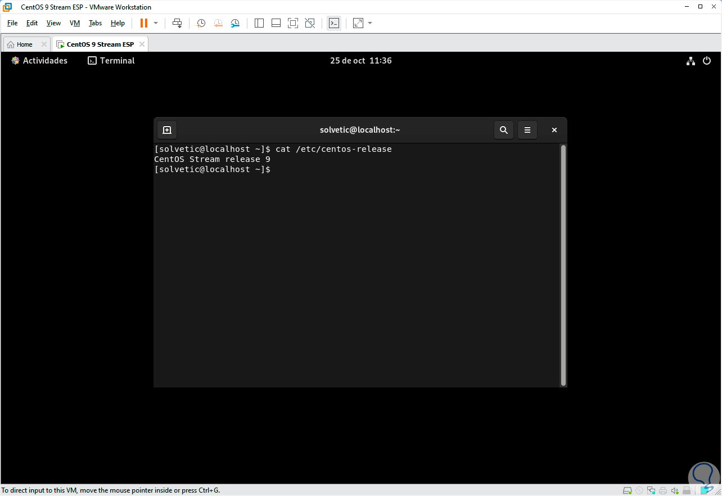Click the sound card status icon
The width and height of the screenshot is (722, 496).
tap(675, 490)
